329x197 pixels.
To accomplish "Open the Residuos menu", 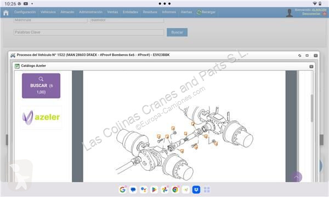I will [x=150, y=12].
